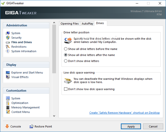Viewport: 166px width, 132px height.
Task: Click the Console orange arrow icon
Action: click(x=7, y=126)
